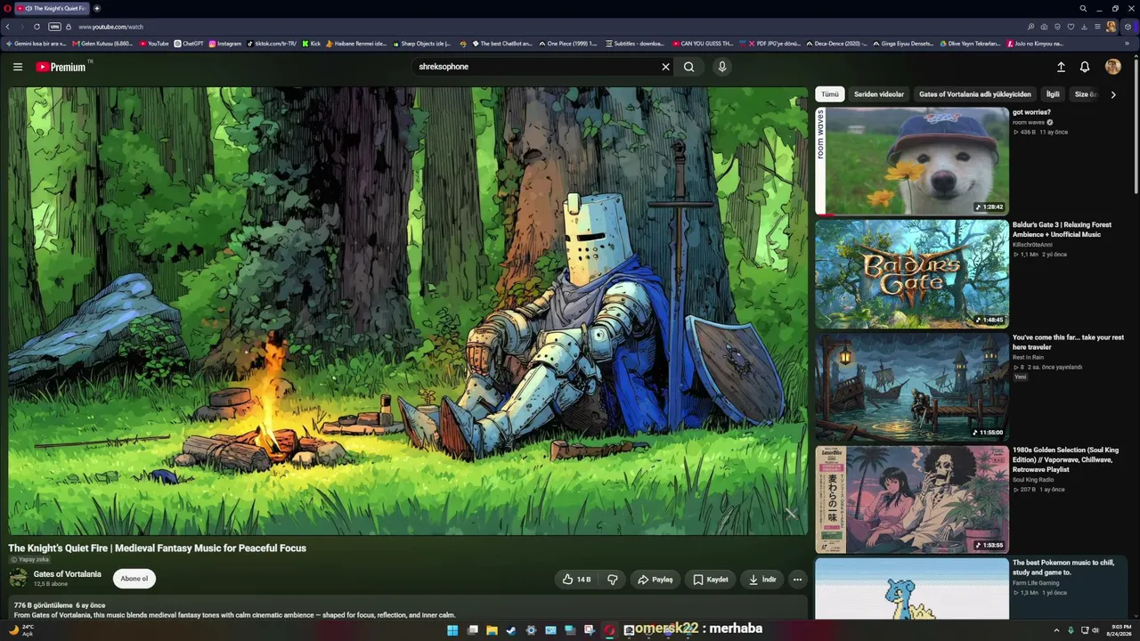The image size is (1140, 641).
Task: Start voice search with microphone
Action: [x=722, y=67]
